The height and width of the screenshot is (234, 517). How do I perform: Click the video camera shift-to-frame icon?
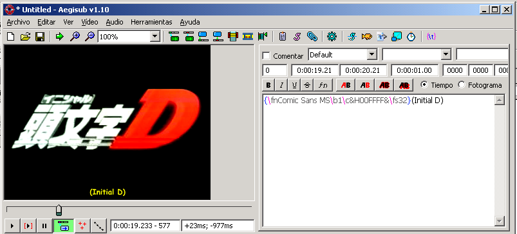[x=263, y=37]
